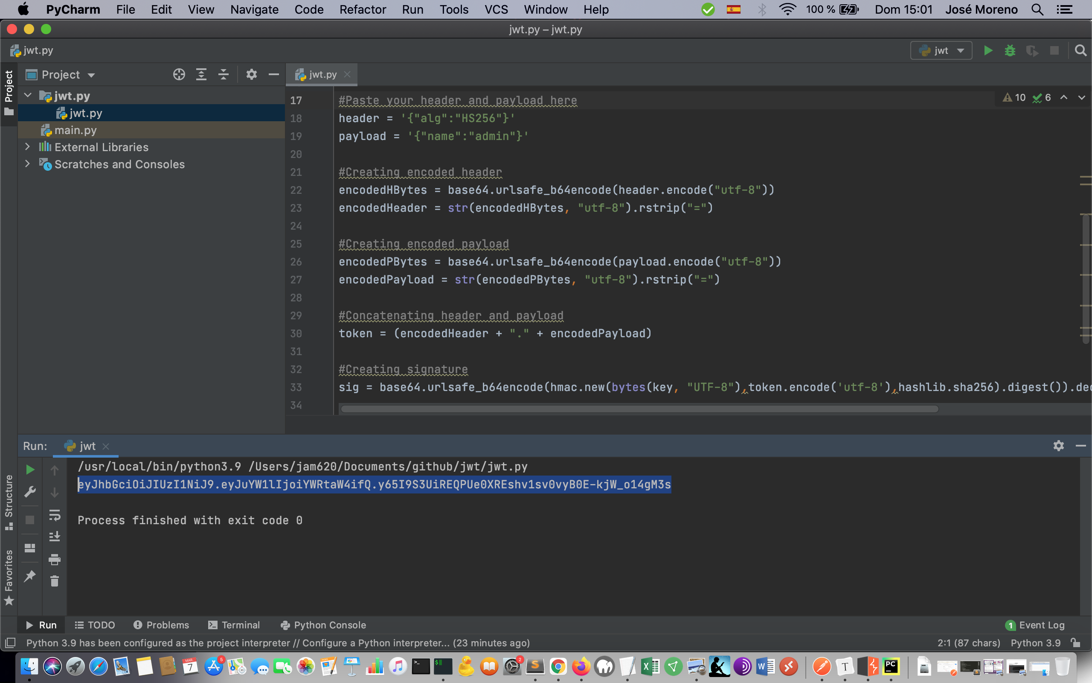Image resolution: width=1092 pixels, height=683 pixels.
Task: Expand Scratches and Consoles node
Action: coord(28,164)
